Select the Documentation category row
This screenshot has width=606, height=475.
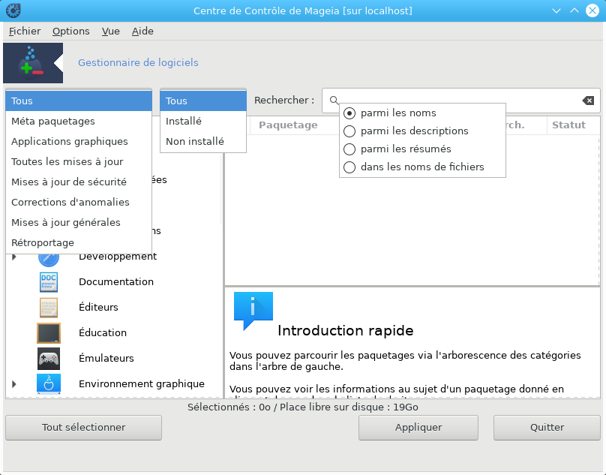pos(116,282)
